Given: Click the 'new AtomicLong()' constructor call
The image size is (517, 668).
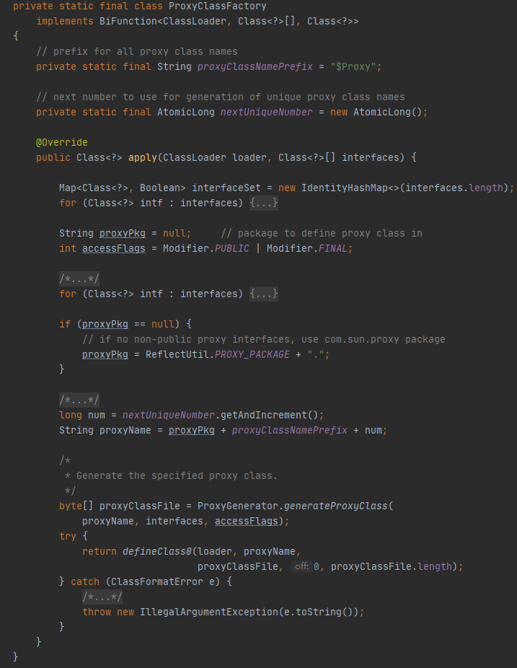Looking at the screenshot, I should tap(376, 112).
